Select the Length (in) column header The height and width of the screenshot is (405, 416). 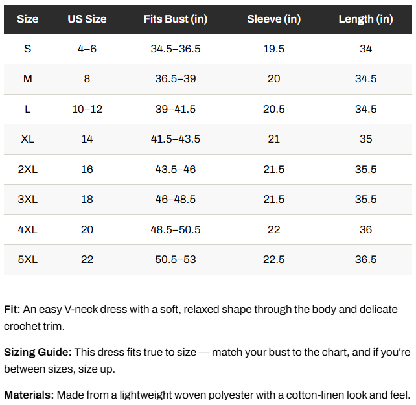pos(366,19)
